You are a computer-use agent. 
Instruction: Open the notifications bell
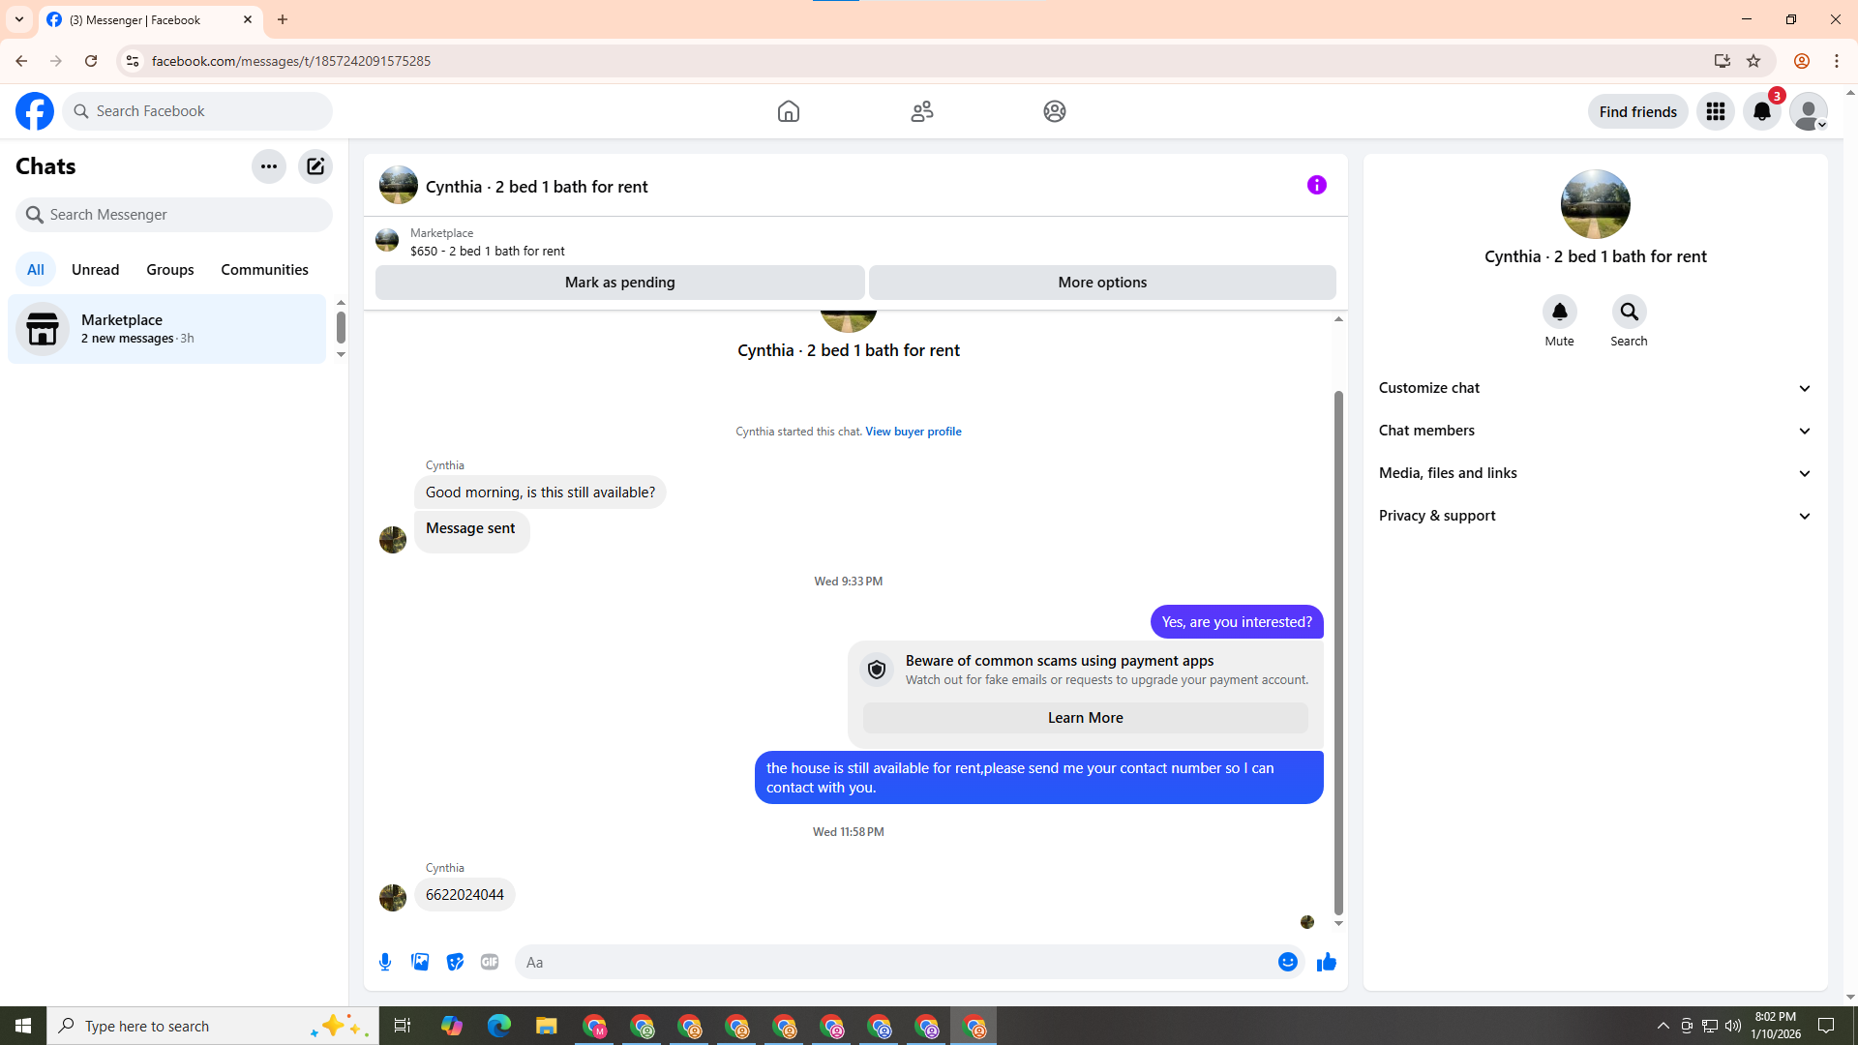(1761, 111)
